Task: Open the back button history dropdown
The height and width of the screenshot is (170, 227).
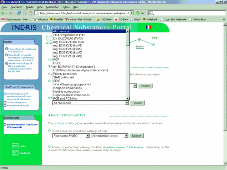Action: 6,13
